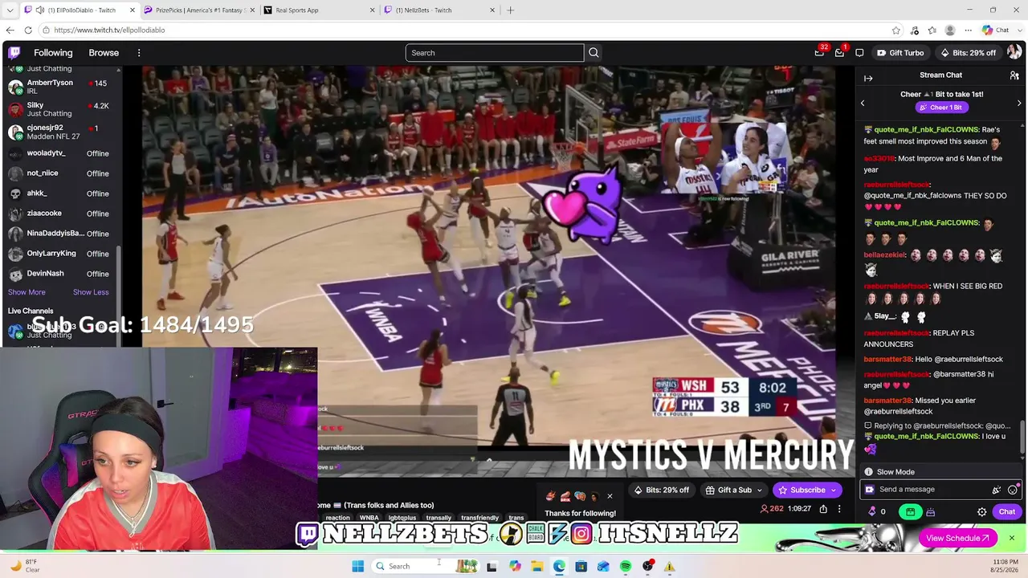Close the View Schedule banner
Image resolution: width=1028 pixels, height=578 pixels.
(1011, 538)
